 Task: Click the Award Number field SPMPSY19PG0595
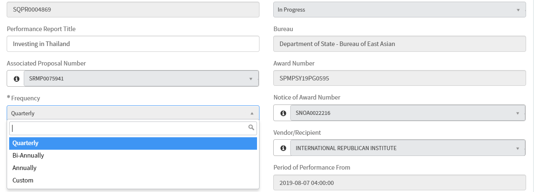tap(399, 78)
